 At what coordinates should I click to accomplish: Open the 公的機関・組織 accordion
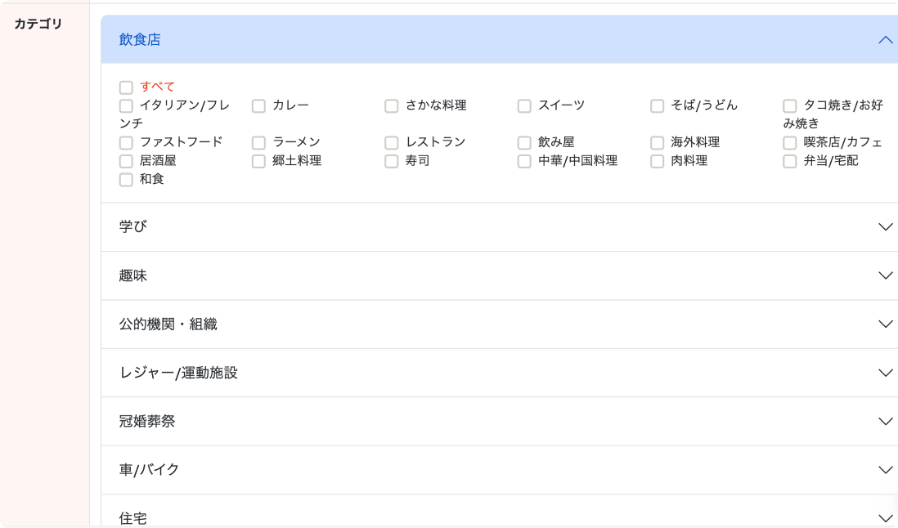point(884,324)
